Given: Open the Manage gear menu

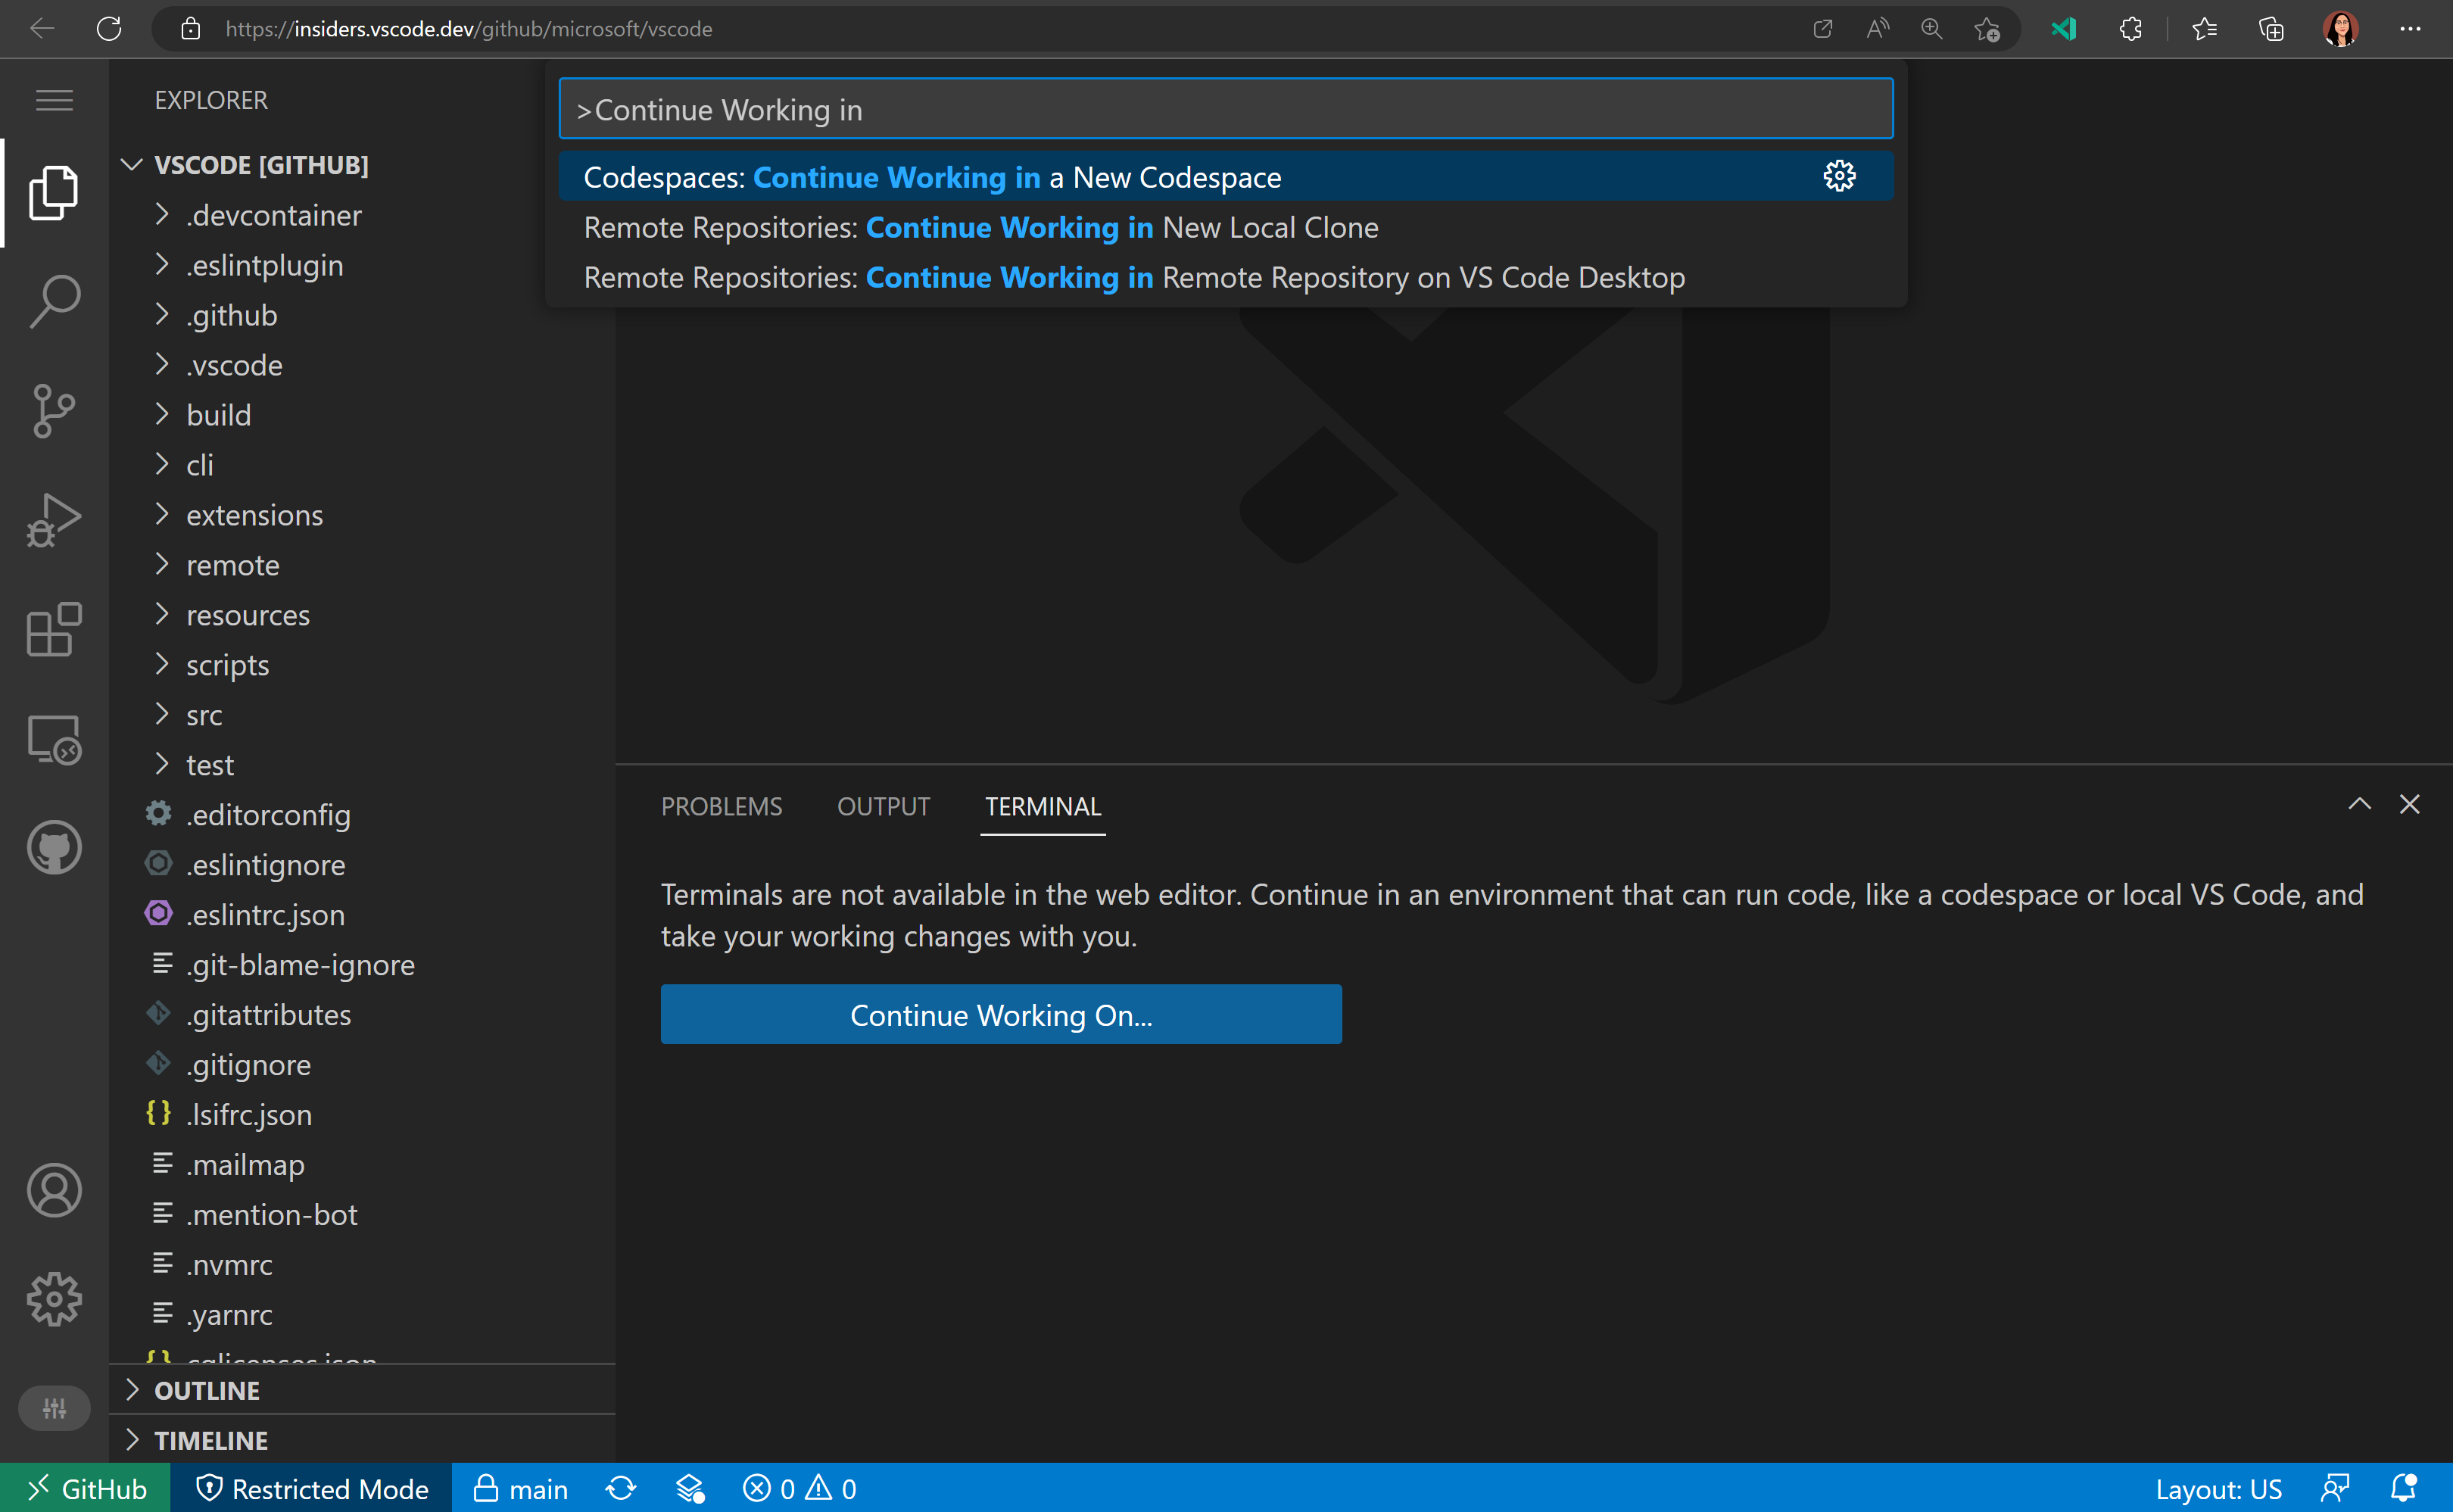Looking at the screenshot, I should (54, 1298).
